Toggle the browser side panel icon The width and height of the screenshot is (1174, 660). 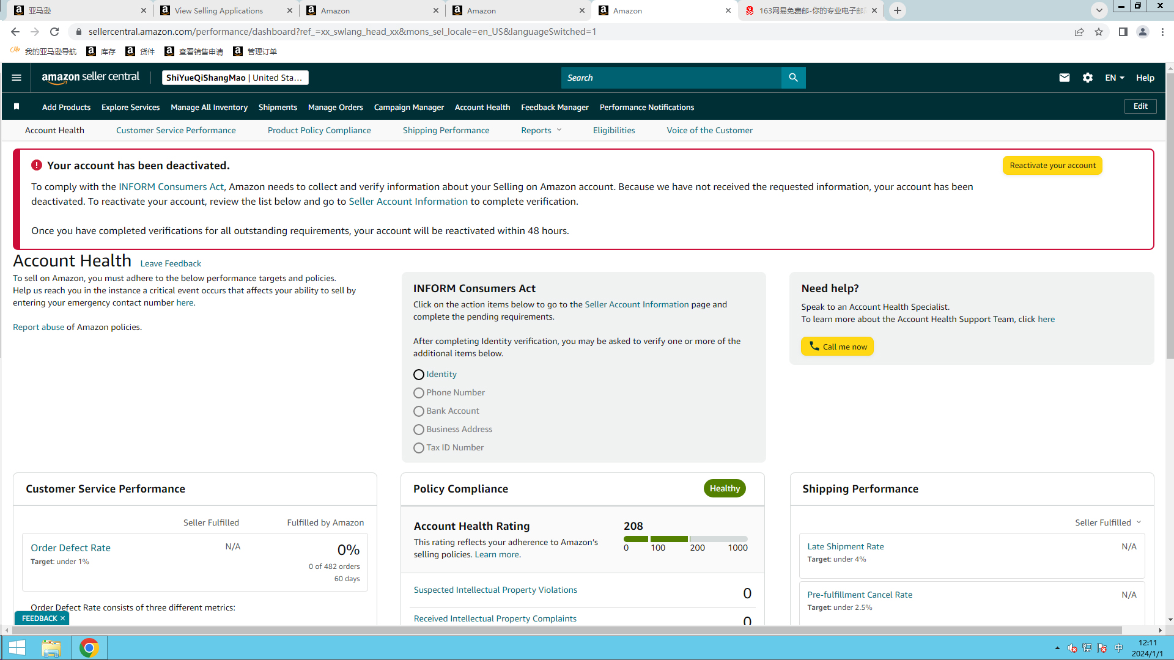click(x=1123, y=32)
